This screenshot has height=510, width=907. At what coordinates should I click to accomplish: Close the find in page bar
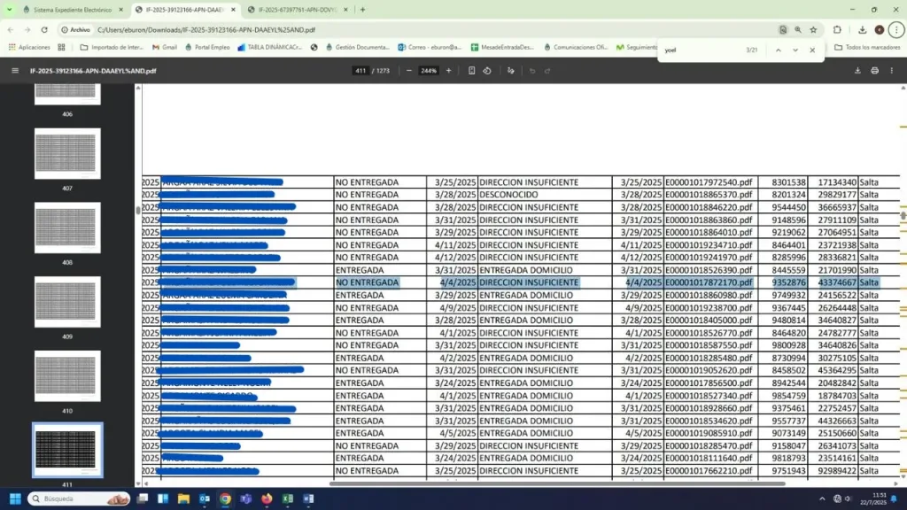coord(814,50)
